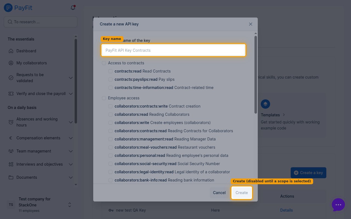Click the Interviews and objectives icon
Image resolution: width=351 pixels, height=219 pixels.
(11, 164)
